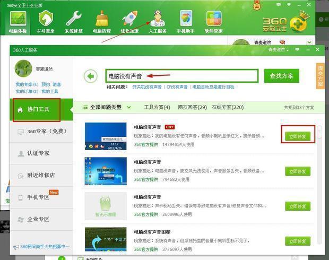Select 附近维修店 in sidebar
This screenshot has height=260, width=329.
41,175
